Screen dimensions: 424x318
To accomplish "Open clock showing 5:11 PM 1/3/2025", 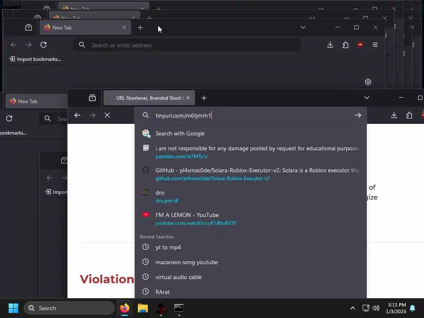I will [396, 308].
